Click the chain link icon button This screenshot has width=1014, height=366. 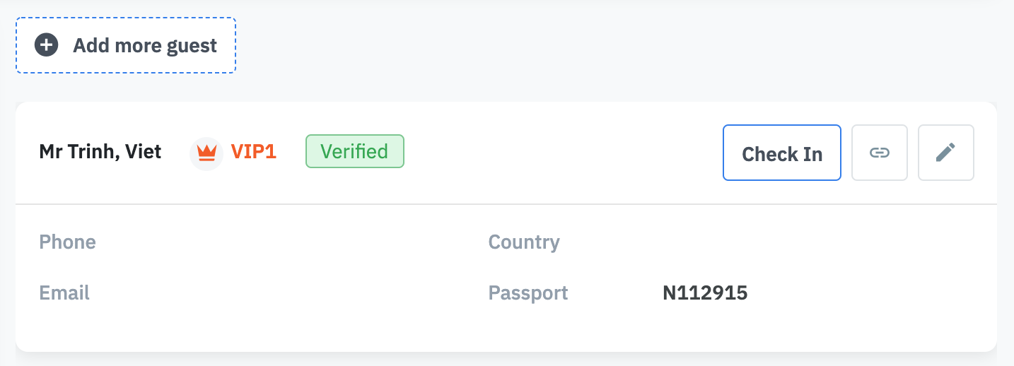[879, 153]
